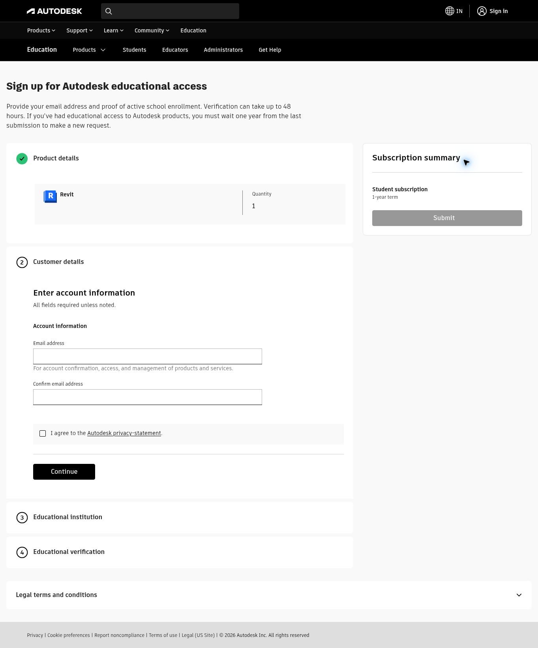538x648 pixels.
Task: Click step 4 Educational verification circle
Action: tap(22, 552)
